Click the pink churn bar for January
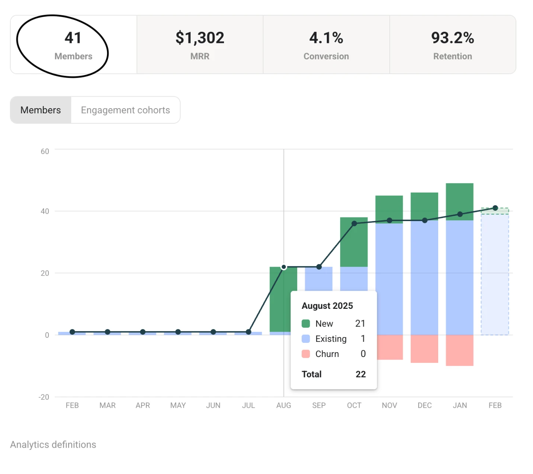This screenshot has width=533, height=474. point(460,350)
